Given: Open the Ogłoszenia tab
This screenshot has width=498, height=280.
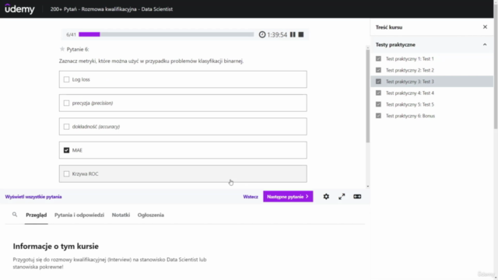Looking at the screenshot, I should pyautogui.click(x=151, y=215).
